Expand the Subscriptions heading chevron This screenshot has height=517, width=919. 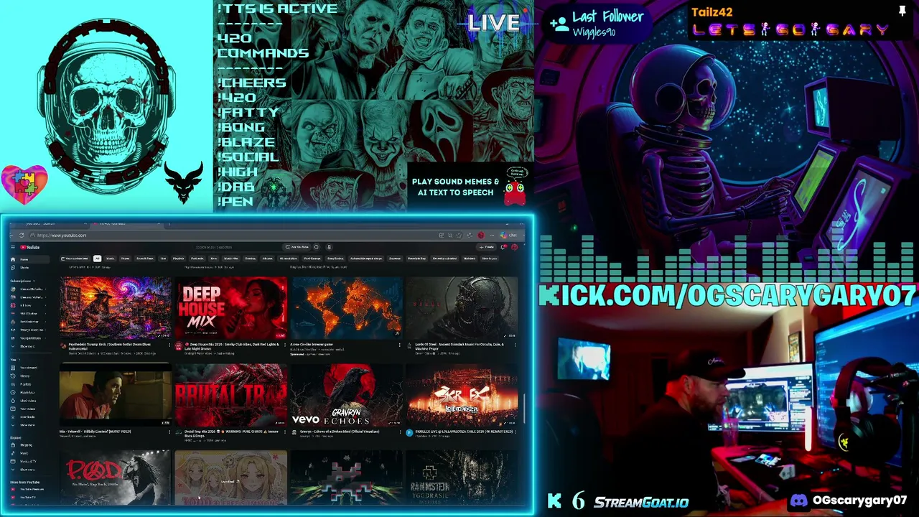click(33, 281)
